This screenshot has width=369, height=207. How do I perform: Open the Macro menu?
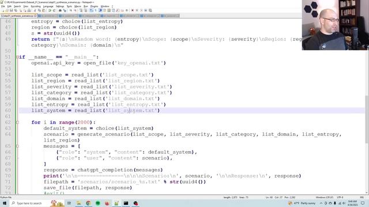pos(78,6)
